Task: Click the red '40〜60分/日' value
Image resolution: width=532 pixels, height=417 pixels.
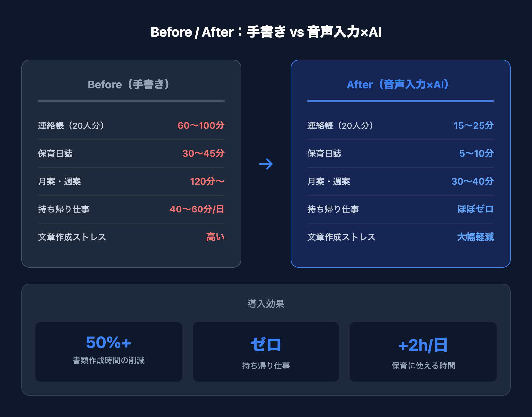Action: click(197, 209)
